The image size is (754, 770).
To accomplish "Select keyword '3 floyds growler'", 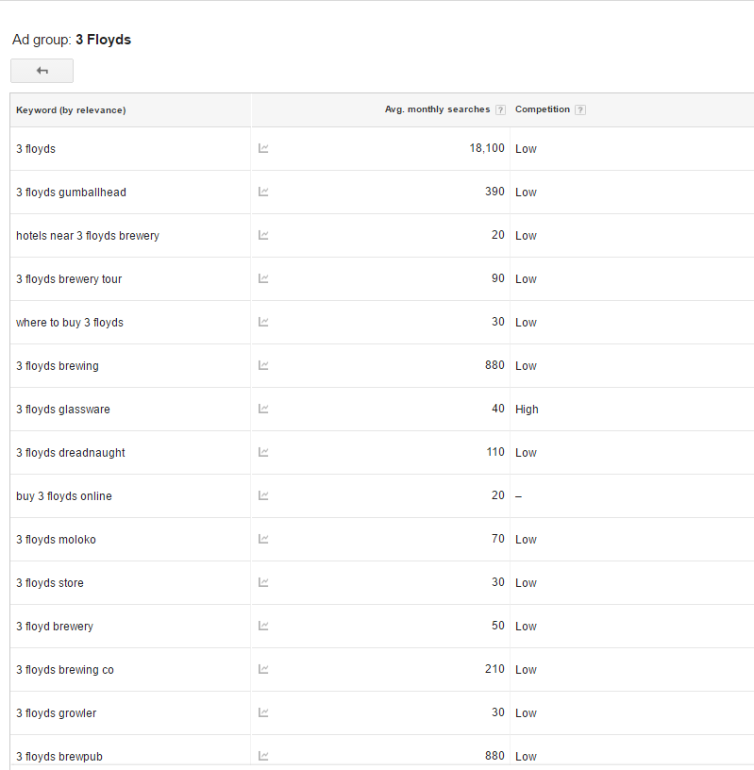I will tap(56, 713).
